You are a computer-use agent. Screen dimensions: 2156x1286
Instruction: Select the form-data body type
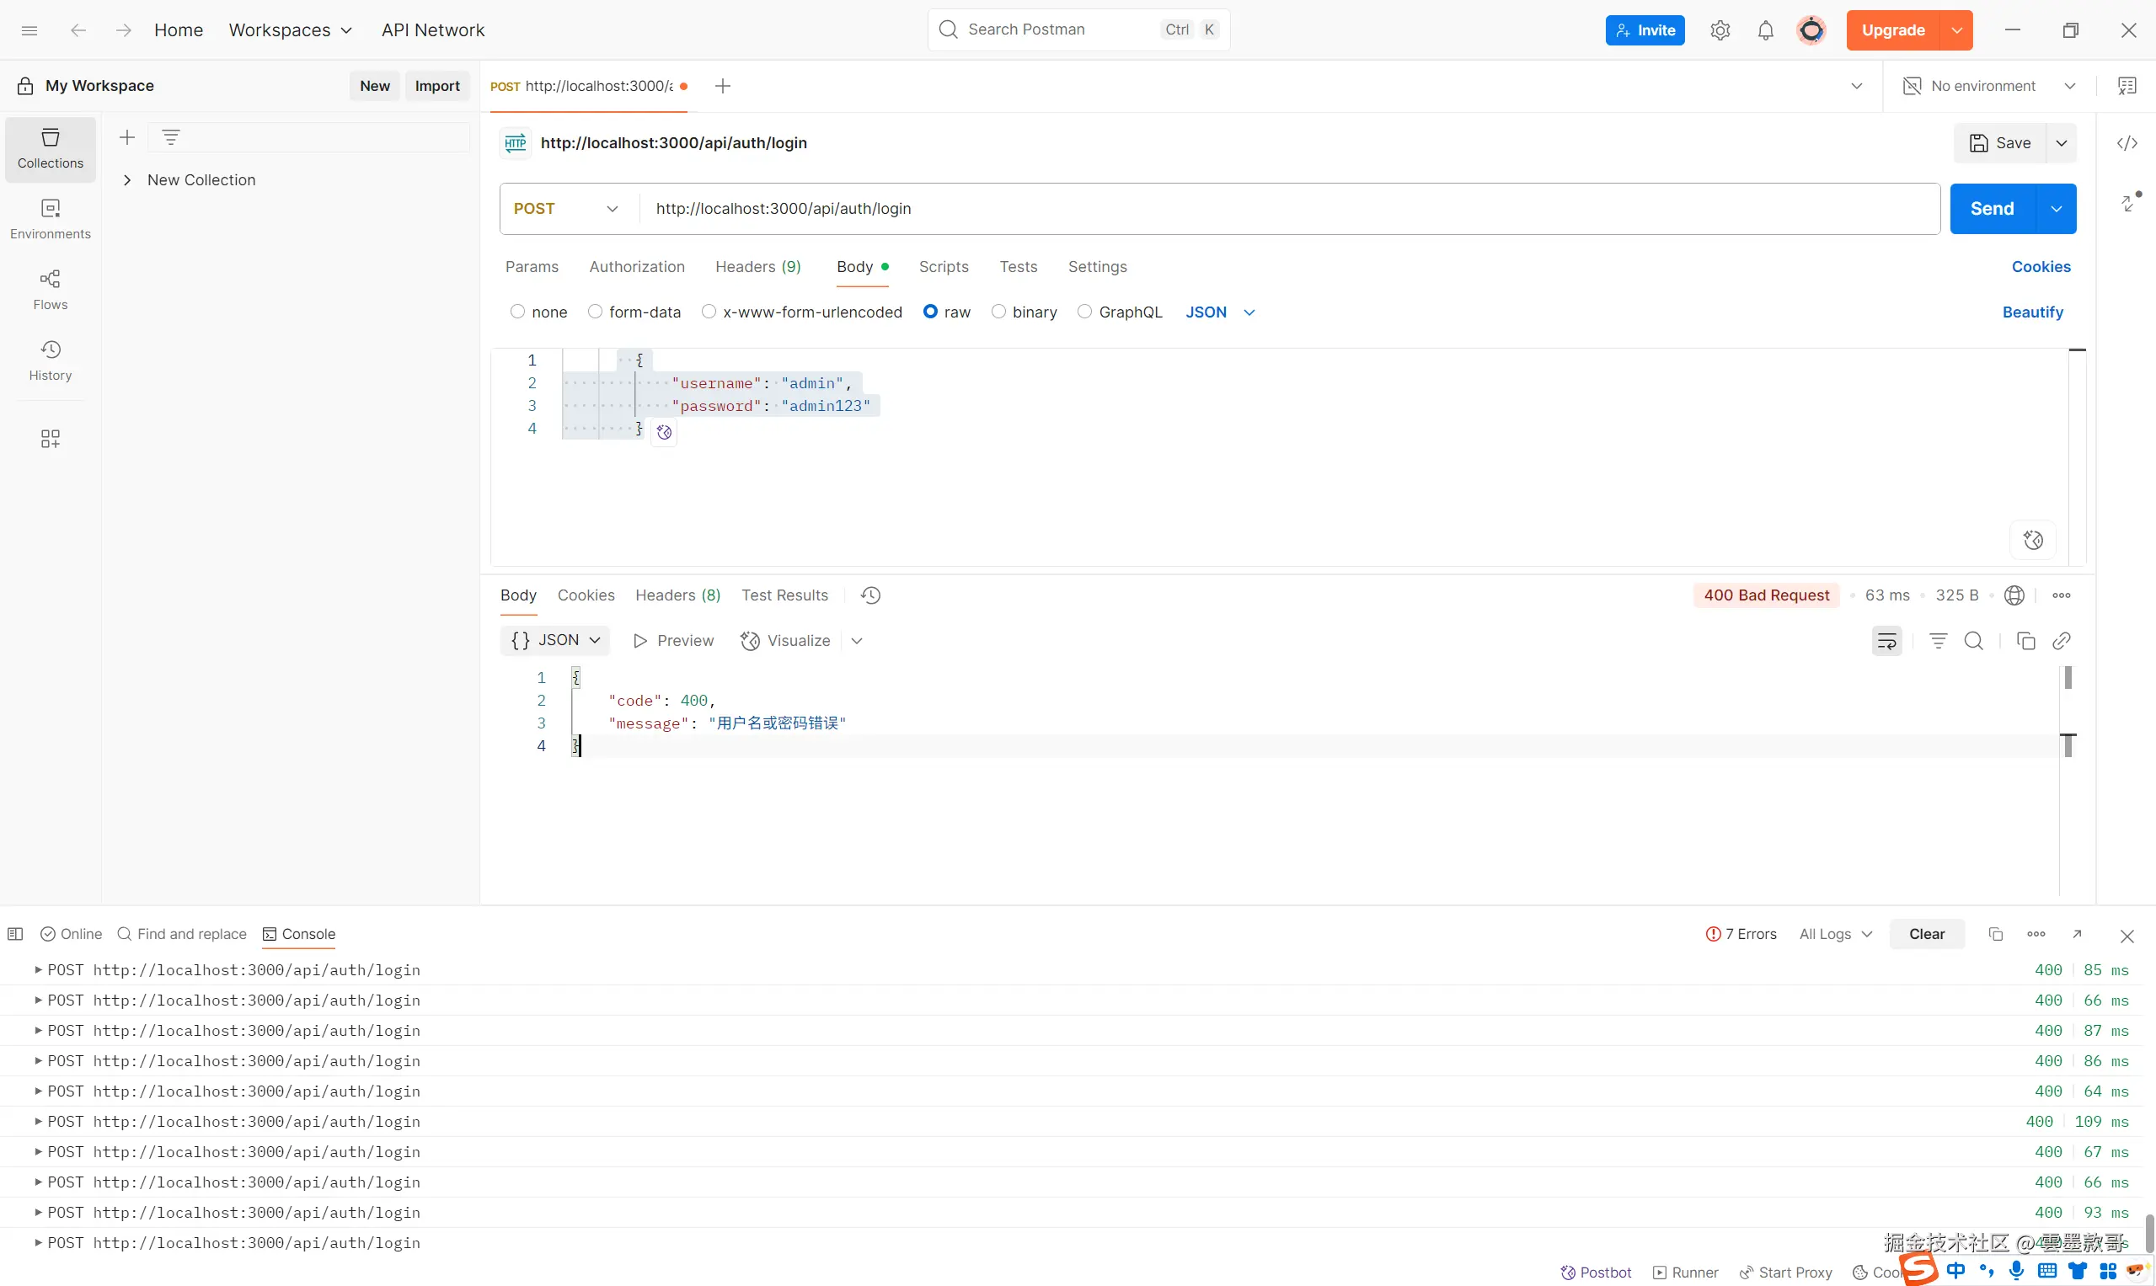tap(595, 312)
